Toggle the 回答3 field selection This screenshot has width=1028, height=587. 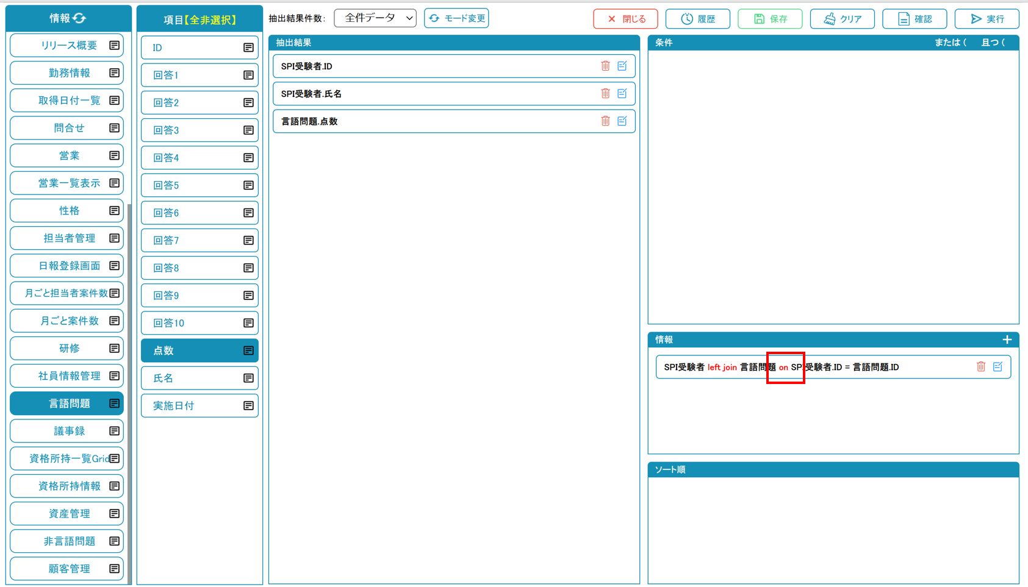[x=199, y=130]
